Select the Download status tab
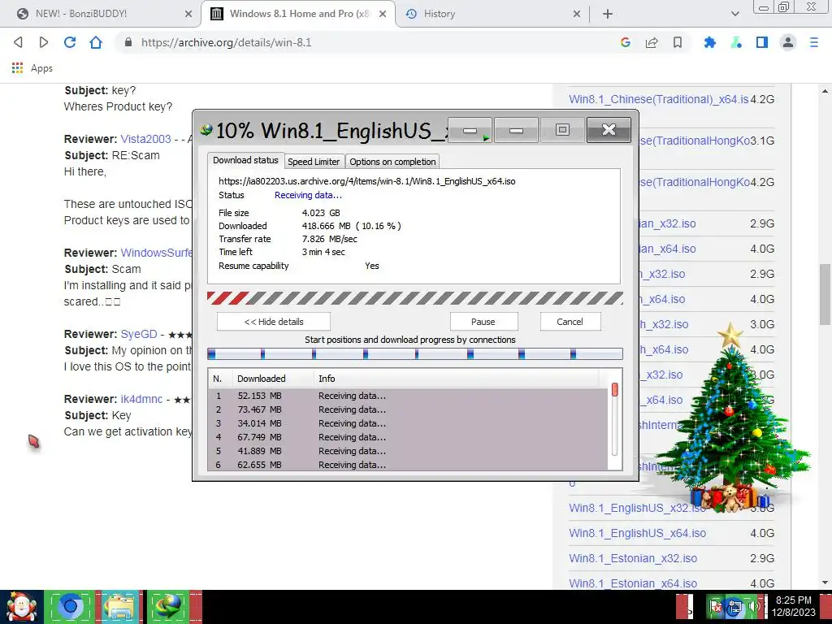 [245, 160]
